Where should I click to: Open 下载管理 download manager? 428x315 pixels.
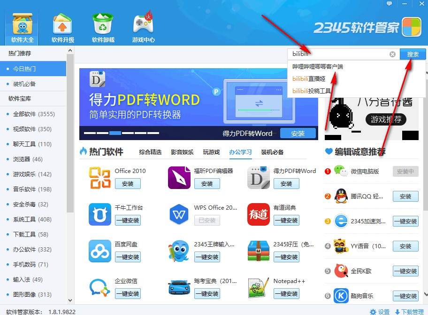pos(409,312)
